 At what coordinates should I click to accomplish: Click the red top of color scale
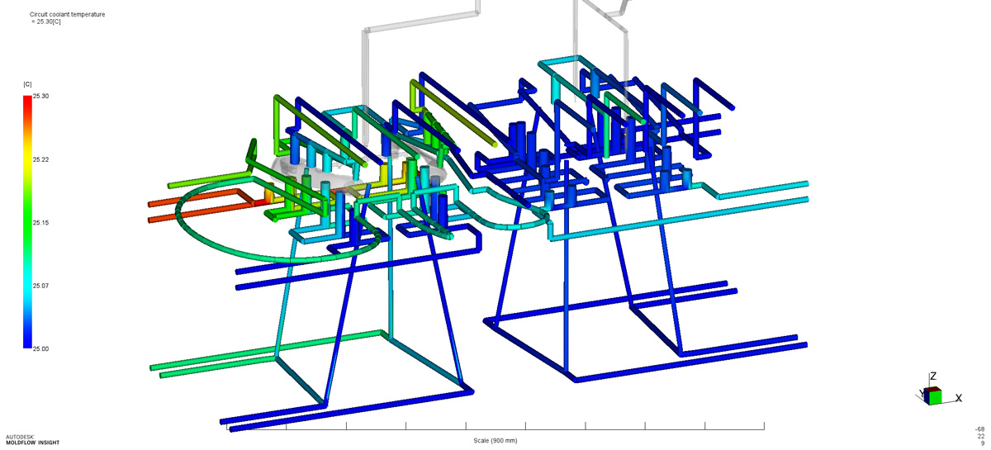pos(27,101)
